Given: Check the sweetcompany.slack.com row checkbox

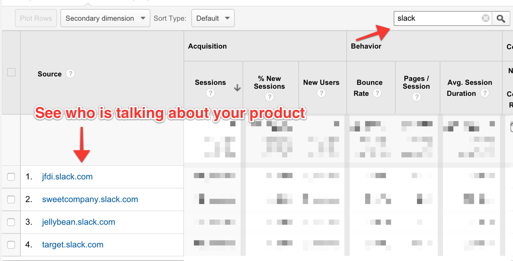Looking at the screenshot, I should pyautogui.click(x=11, y=199).
